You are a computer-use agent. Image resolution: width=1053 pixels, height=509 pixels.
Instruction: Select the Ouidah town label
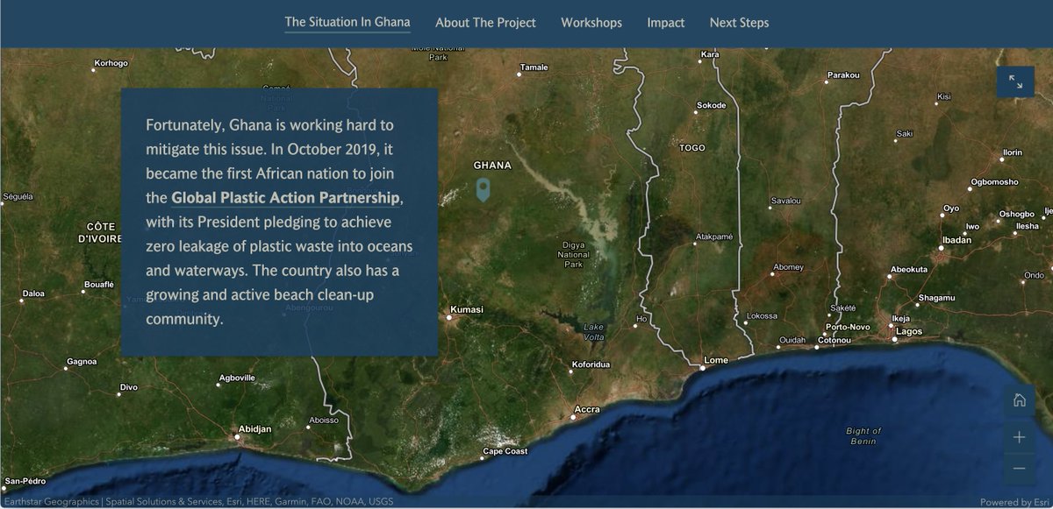pos(792,340)
